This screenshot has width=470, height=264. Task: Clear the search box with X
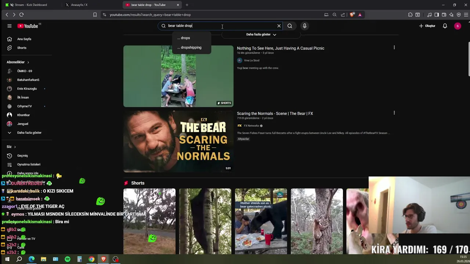(x=279, y=26)
